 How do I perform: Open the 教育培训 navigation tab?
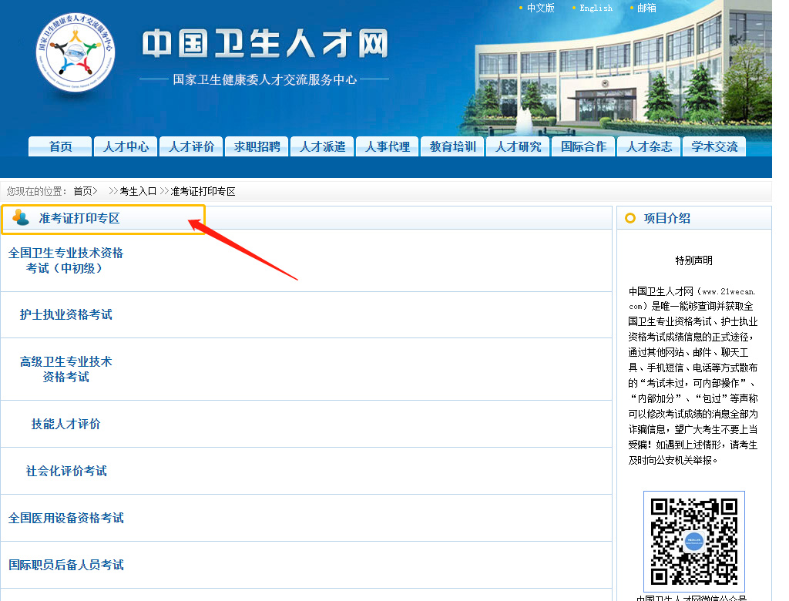click(453, 146)
